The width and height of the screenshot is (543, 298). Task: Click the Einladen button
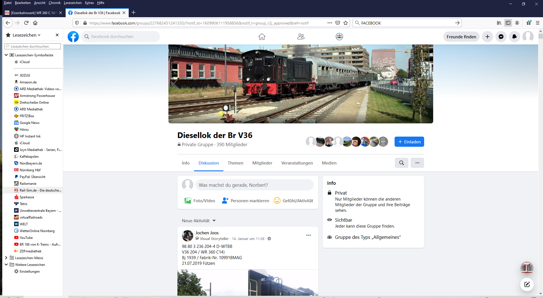pos(409,142)
